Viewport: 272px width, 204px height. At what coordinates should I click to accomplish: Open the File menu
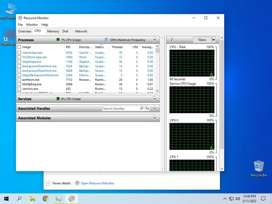20,25
